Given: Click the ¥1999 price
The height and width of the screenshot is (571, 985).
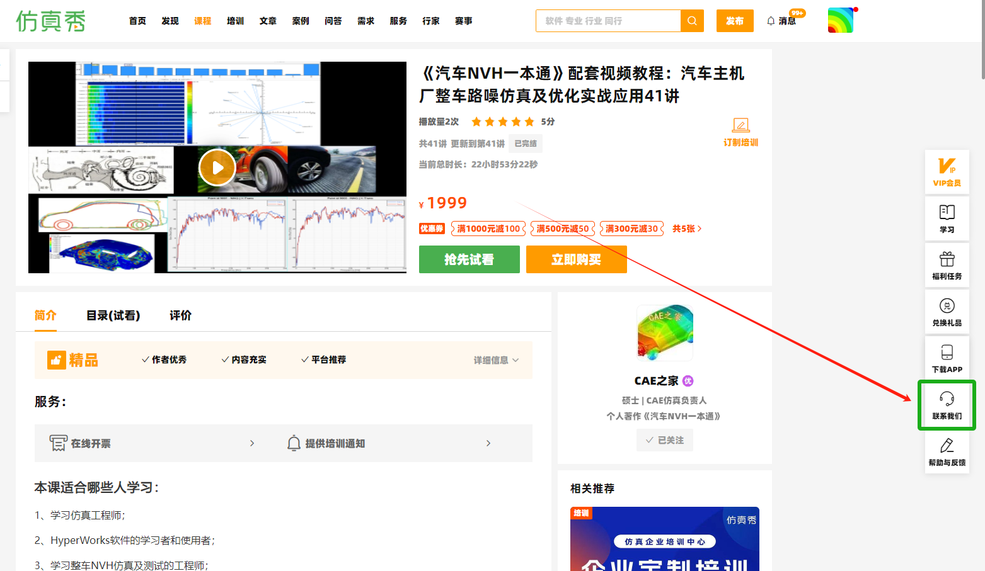Looking at the screenshot, I should click(443, 203).
